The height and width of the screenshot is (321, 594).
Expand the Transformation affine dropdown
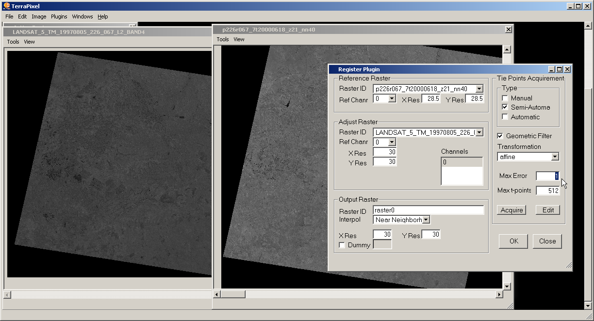click(555, 157)
